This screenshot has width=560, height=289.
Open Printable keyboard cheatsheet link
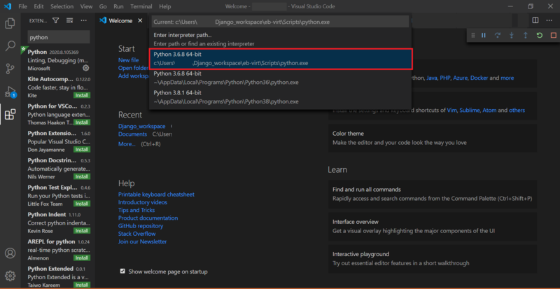coord(156,195)
